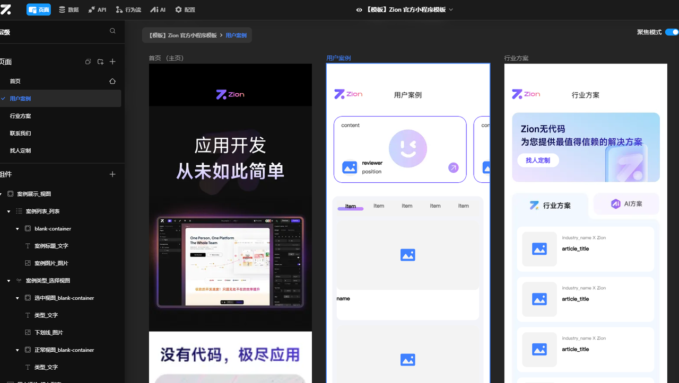This screenshot has width=679, height=383.
Task: Click the search icon in the layer panel
Action: point(112,31)
